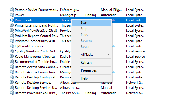Click gear icon of Program Compatibility Assi
172x106 pixels.
coord(12,41)
